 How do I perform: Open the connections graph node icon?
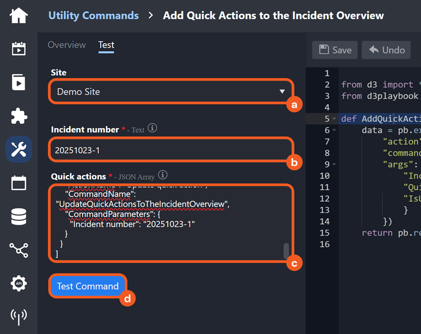(19, 250)
